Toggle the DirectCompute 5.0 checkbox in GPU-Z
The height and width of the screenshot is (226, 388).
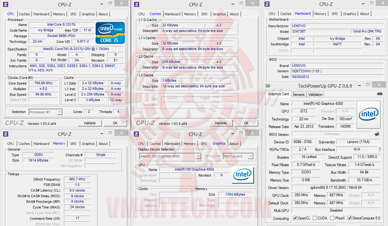tap(349, 218)
